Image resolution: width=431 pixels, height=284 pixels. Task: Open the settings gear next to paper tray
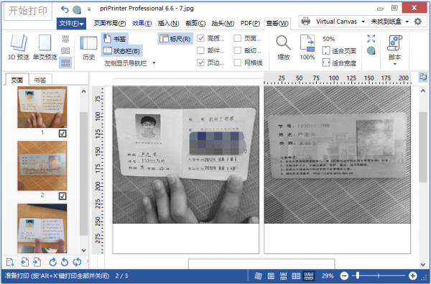(x=418, y=21)
